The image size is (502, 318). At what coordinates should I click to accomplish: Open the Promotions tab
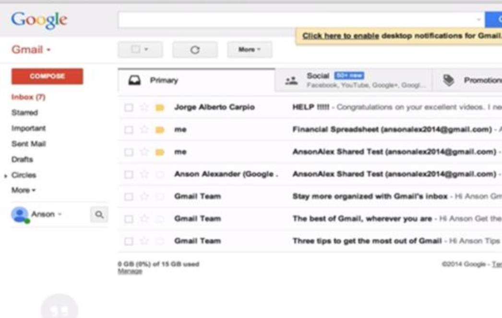(x=467, y=80)
